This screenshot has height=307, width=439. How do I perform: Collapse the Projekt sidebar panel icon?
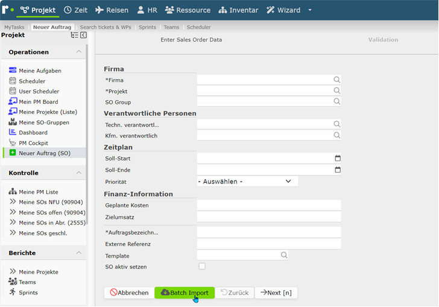pos(83,35)
